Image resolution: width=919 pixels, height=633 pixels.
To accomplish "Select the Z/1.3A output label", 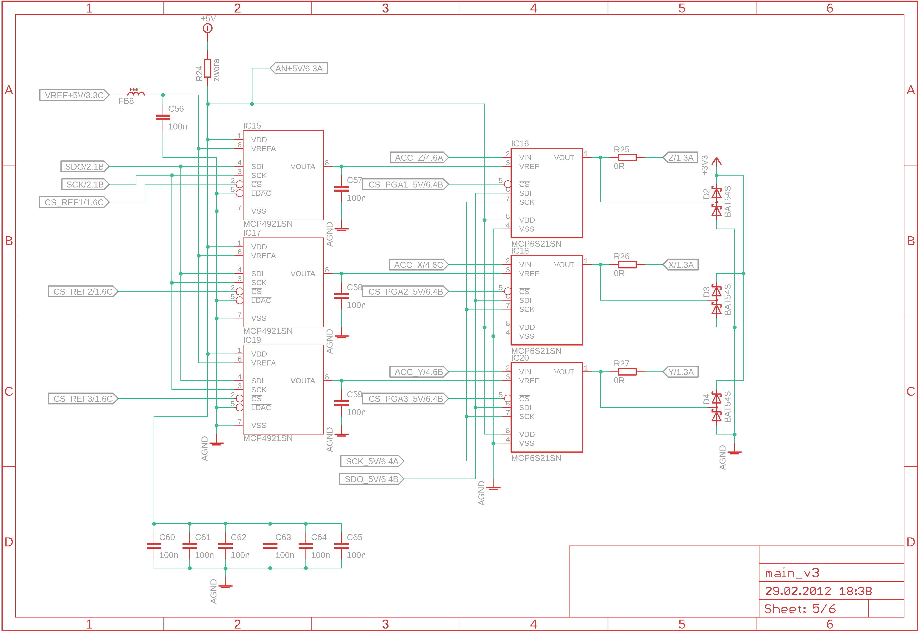I will pyautogui.click(x=681, y=157).
